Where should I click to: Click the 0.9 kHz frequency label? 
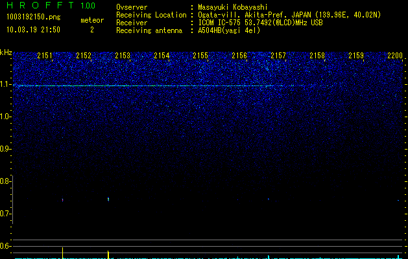click(5, 149)
